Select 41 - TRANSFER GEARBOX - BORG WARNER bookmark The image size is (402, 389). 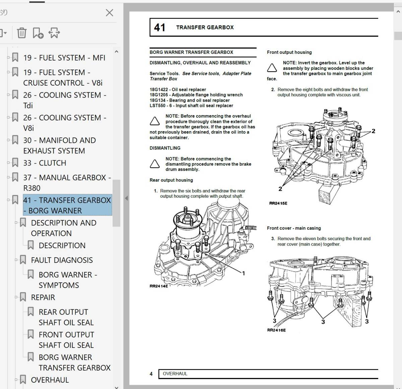click(67, 205)
